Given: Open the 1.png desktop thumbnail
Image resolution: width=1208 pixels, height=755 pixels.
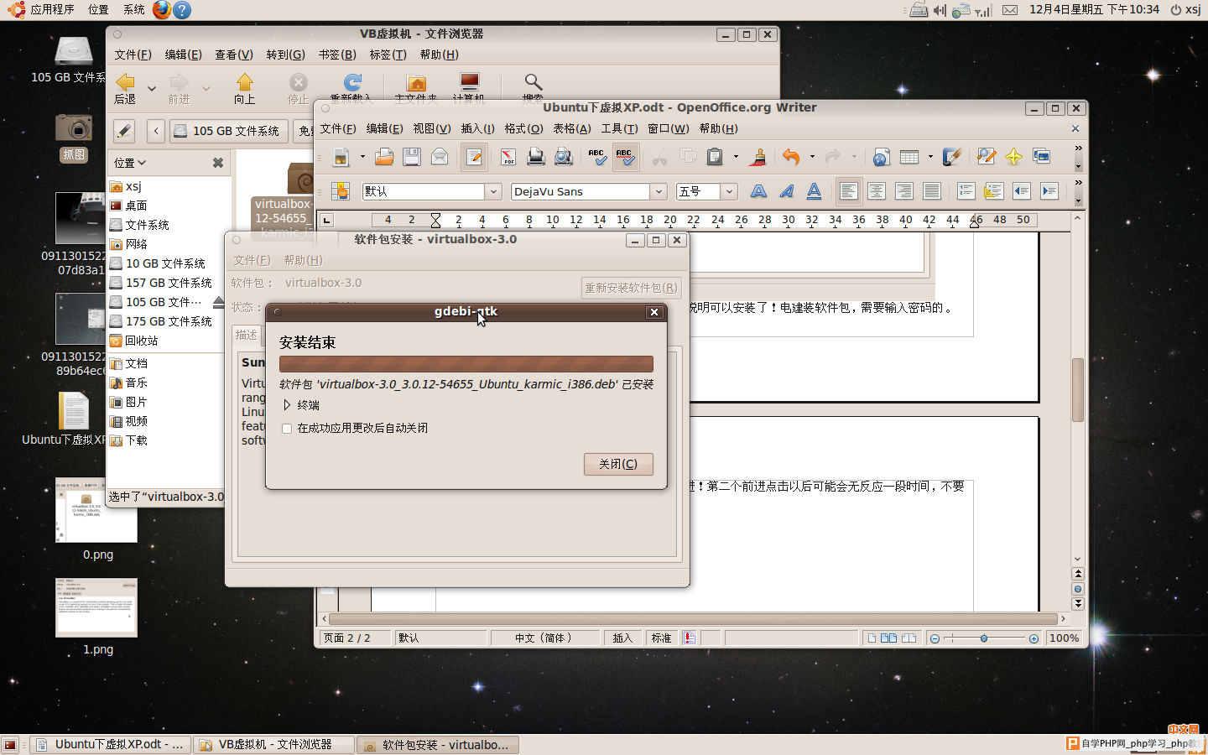Looking at the screenshot, I should pos(96,608).
